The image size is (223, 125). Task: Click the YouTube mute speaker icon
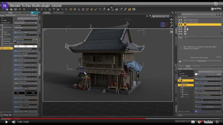coord(13,122)
